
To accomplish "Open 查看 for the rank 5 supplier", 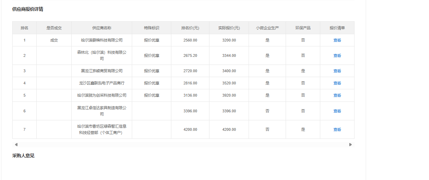I will (337, 95).
